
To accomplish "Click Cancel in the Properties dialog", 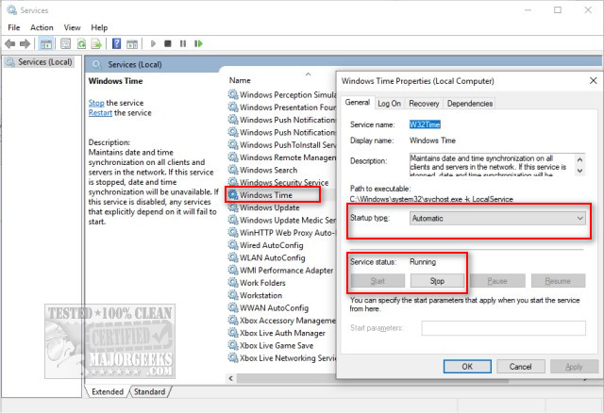I will [520, 367].
